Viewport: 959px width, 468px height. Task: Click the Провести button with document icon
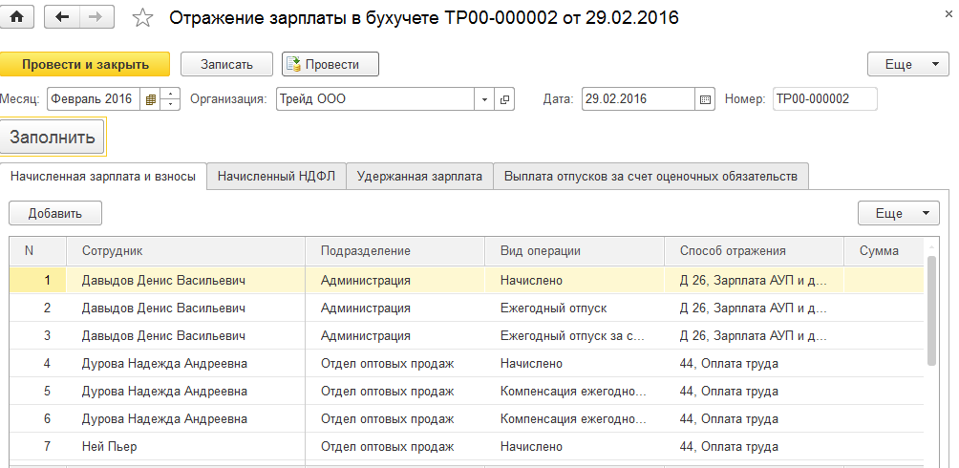(330, 64)
